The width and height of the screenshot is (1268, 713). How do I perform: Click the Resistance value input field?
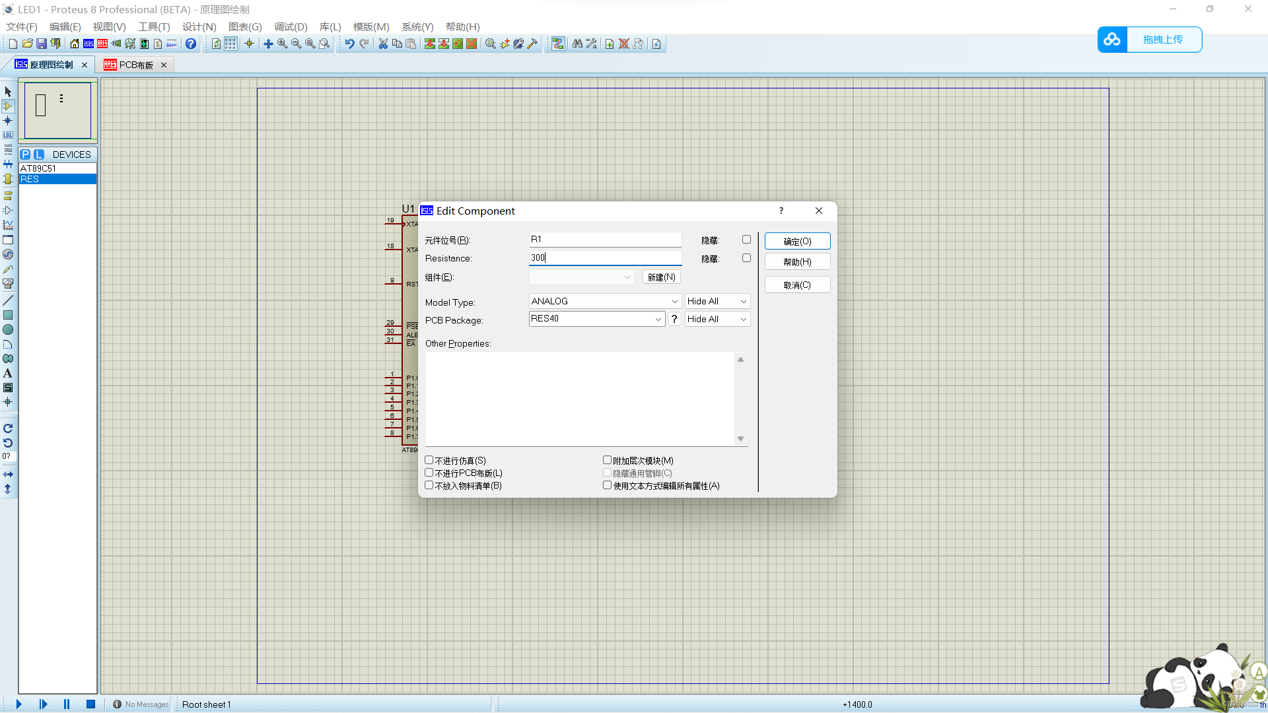tap(604, 258)
